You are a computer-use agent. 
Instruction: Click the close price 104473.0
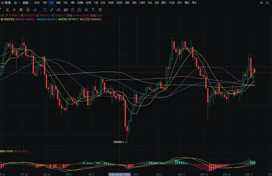[60, 16]
